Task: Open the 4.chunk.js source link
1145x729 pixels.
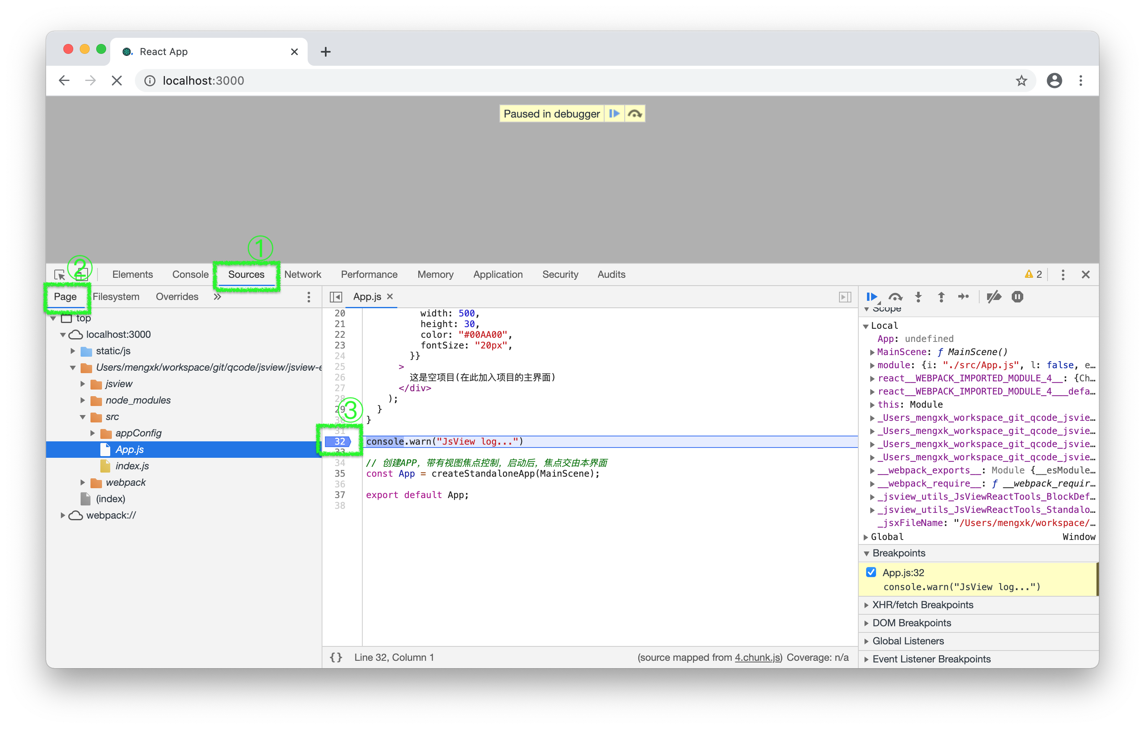Action: (x=757, y=657)
